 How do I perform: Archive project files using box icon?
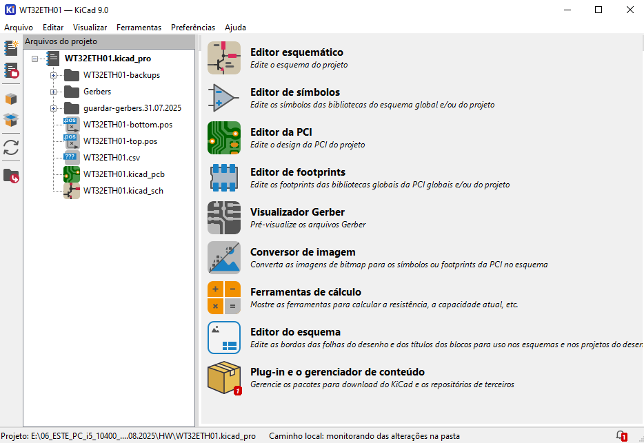[x=11, y=99]
